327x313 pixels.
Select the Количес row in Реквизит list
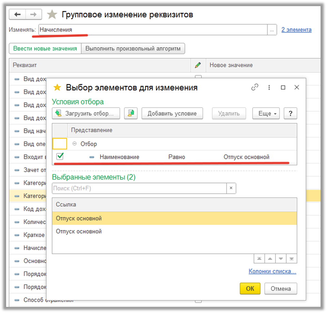click(x=28, y=222)
